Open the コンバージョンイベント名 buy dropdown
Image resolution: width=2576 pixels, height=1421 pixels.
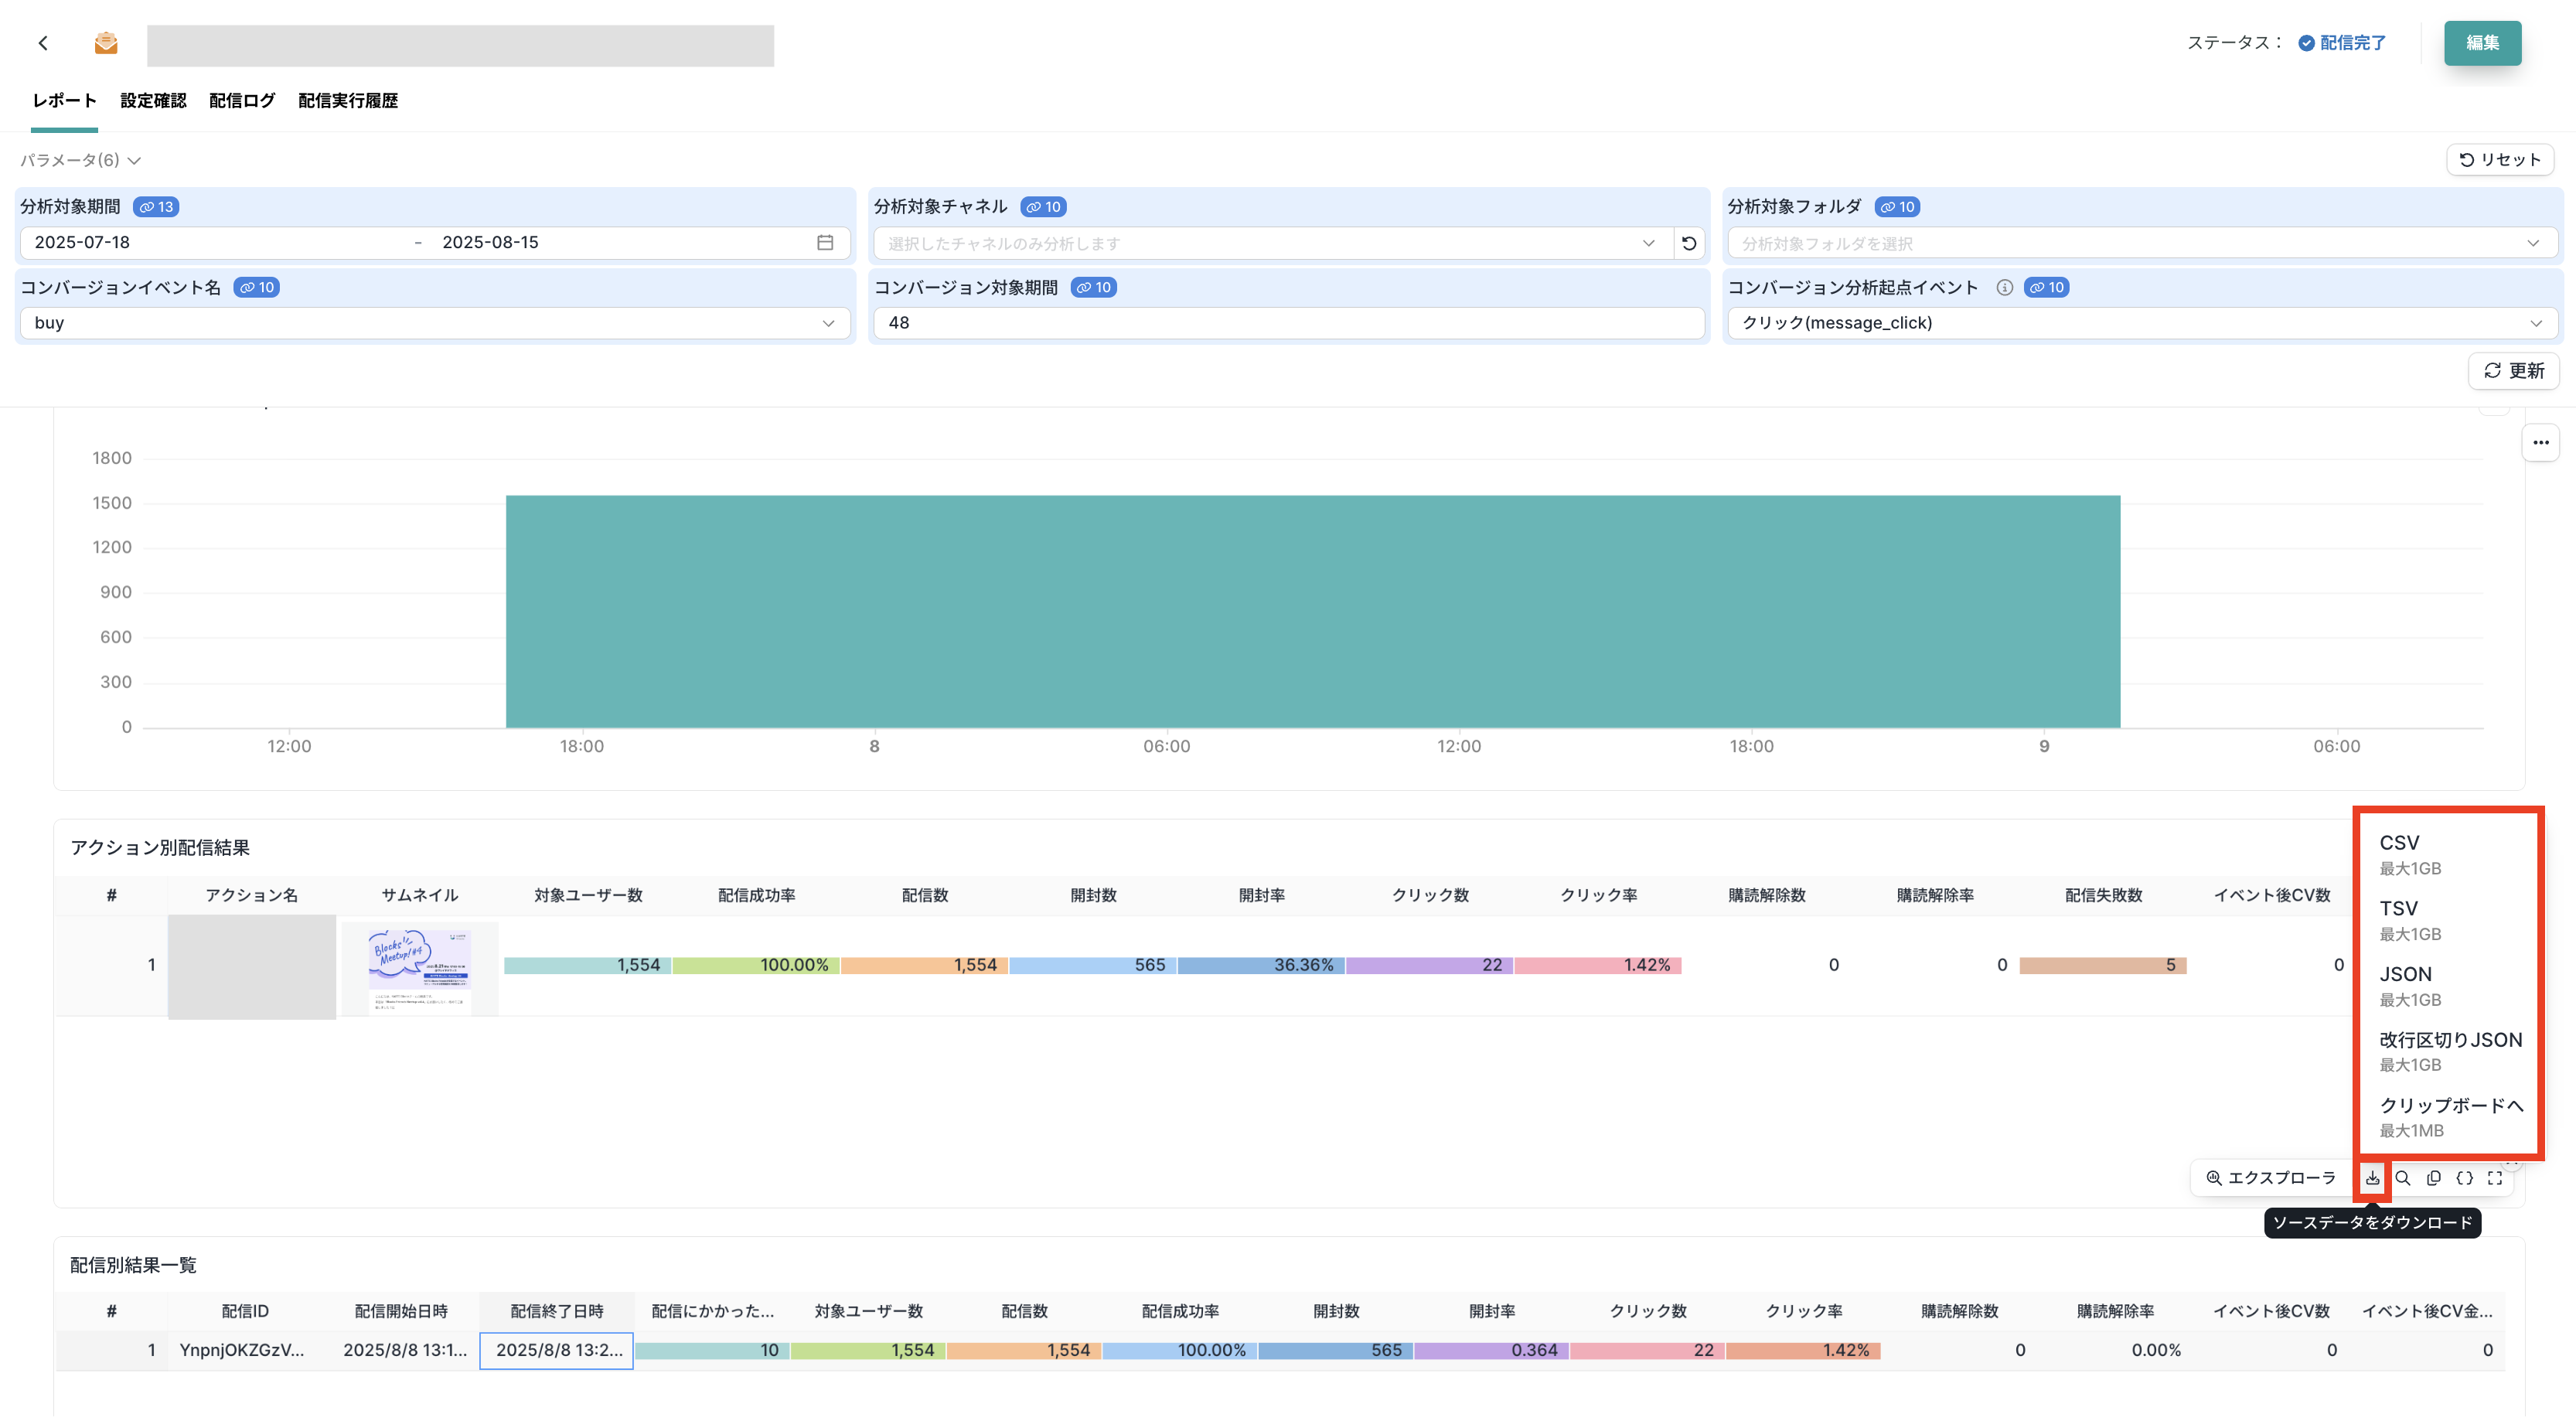(x=434, y=323)
